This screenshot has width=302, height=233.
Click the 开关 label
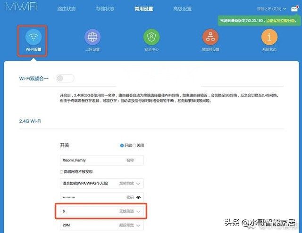point(65,145)
